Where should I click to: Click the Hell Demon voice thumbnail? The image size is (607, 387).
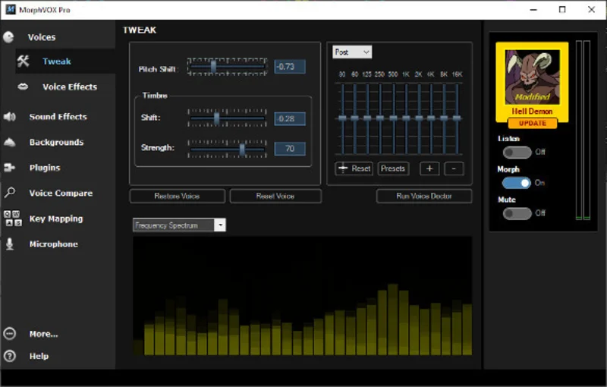point(532,78)
